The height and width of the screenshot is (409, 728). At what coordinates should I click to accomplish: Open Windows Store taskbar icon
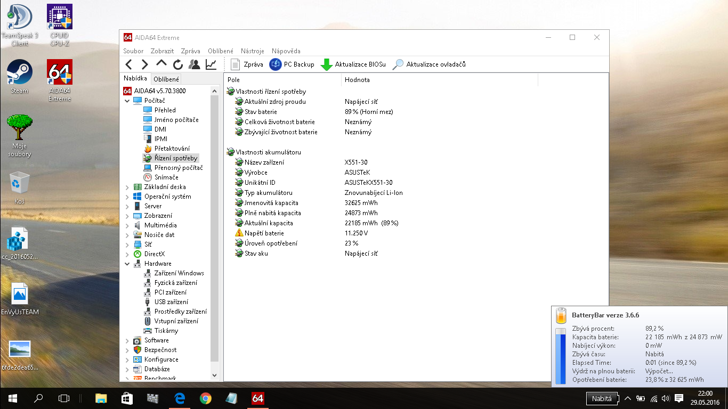point(127,398)
